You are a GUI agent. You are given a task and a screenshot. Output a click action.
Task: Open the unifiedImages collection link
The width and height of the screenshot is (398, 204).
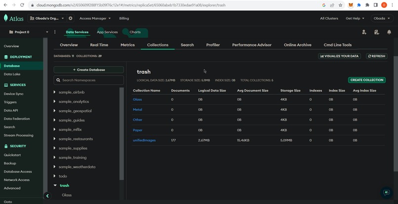point(144,140)
